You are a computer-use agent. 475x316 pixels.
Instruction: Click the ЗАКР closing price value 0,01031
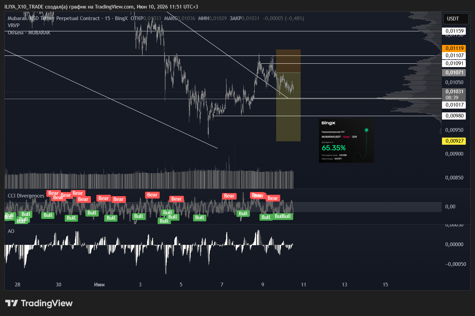point(251,18)
